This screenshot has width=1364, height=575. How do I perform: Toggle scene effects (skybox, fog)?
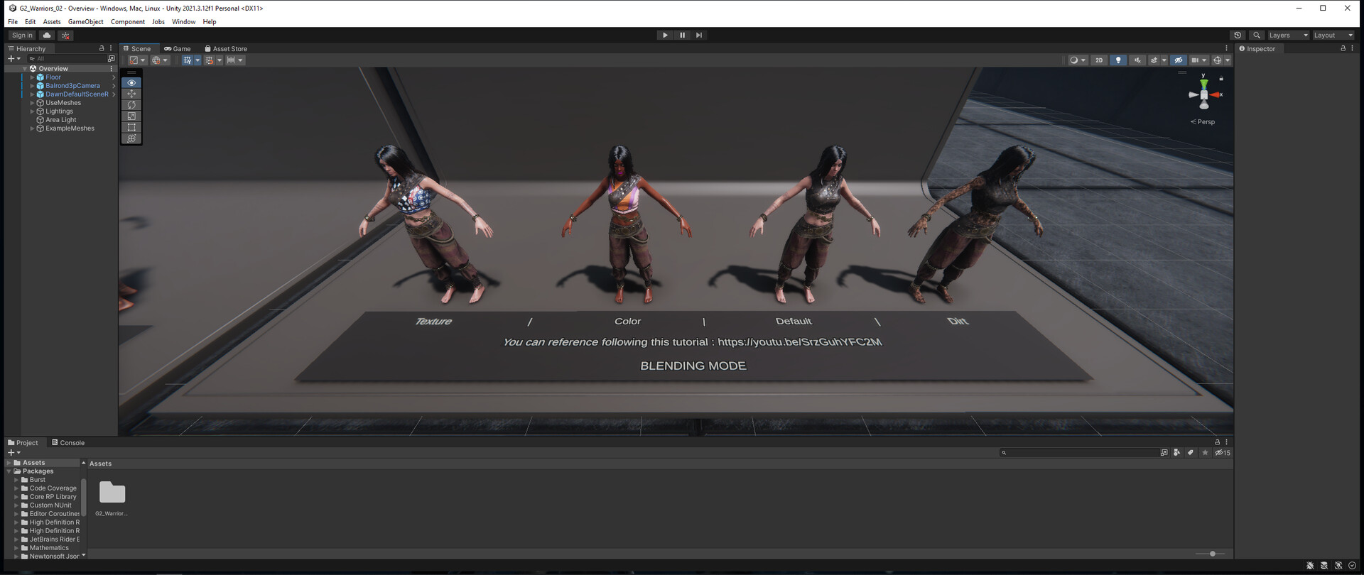[1154, 60]
